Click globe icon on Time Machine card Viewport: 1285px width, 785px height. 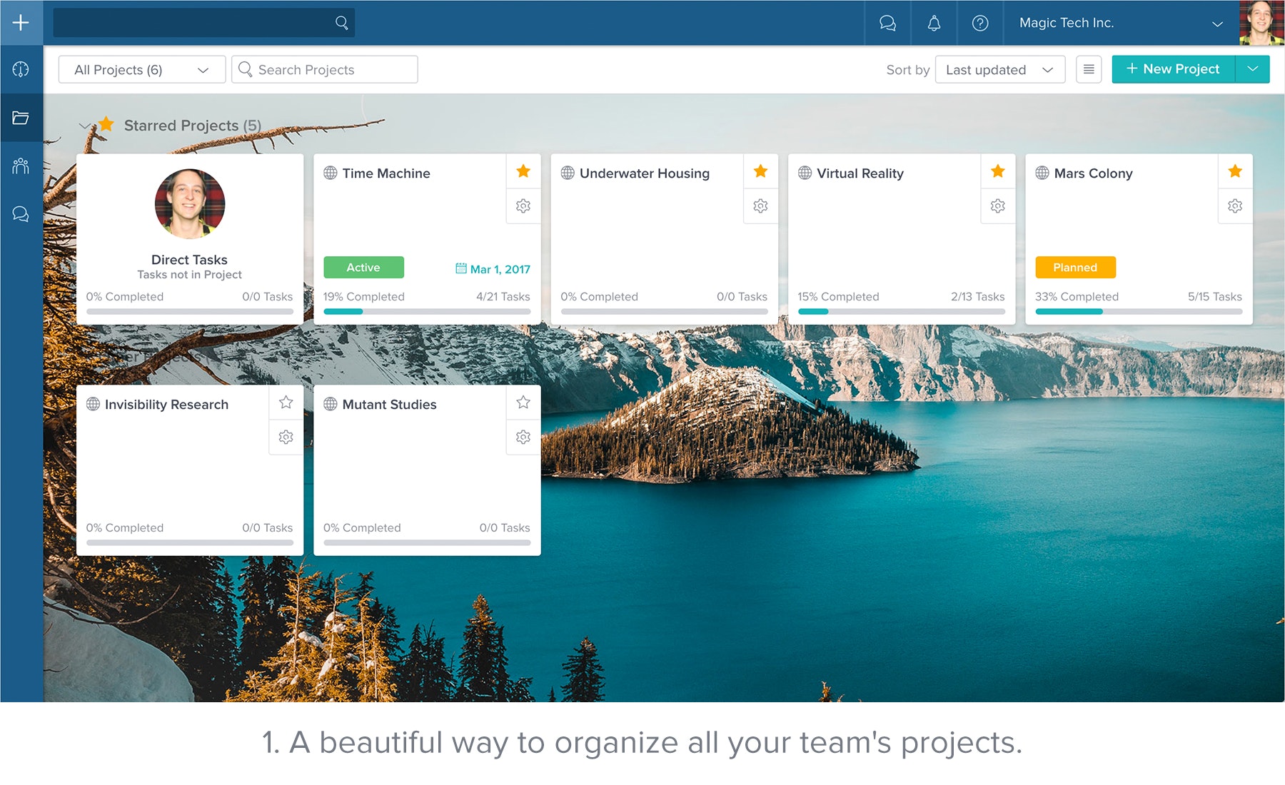331,173
